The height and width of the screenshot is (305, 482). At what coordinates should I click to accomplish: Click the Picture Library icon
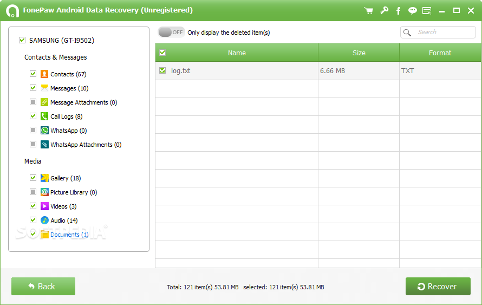[x=44, y=192]
